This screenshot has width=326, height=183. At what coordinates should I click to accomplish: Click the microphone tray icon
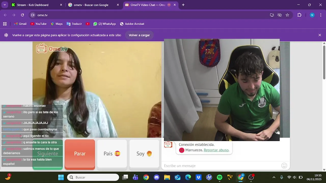pos(281,177)
